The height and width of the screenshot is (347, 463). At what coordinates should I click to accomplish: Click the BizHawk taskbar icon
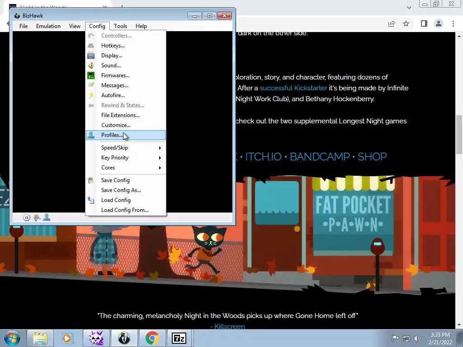coord(124,338)
